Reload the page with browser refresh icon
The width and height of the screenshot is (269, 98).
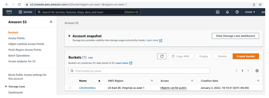pyautogui.click(x=19, y=4)
